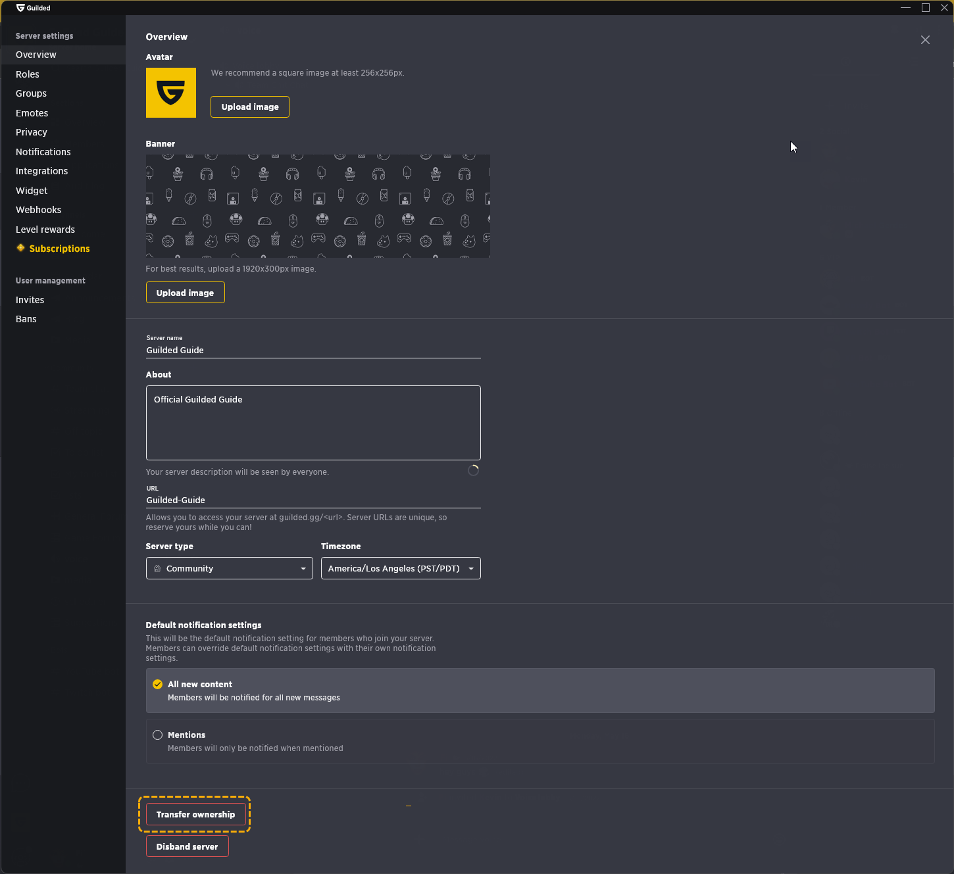Maximize the Guilded window
Viewport: 954px width, 874px height.
point(926,8)
